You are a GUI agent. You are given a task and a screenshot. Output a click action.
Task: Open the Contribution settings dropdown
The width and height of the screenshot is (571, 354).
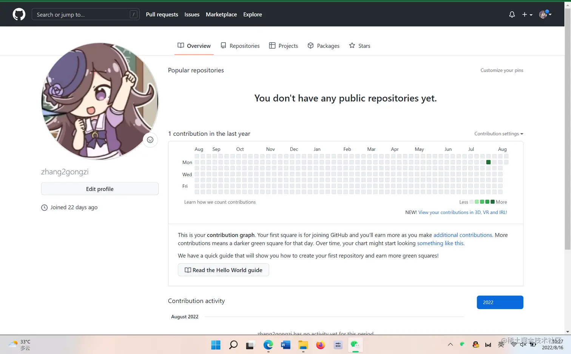click(x=498, y=134)
